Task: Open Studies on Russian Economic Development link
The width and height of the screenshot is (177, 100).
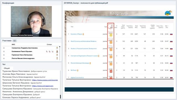Action: click(x=84, y=49)
